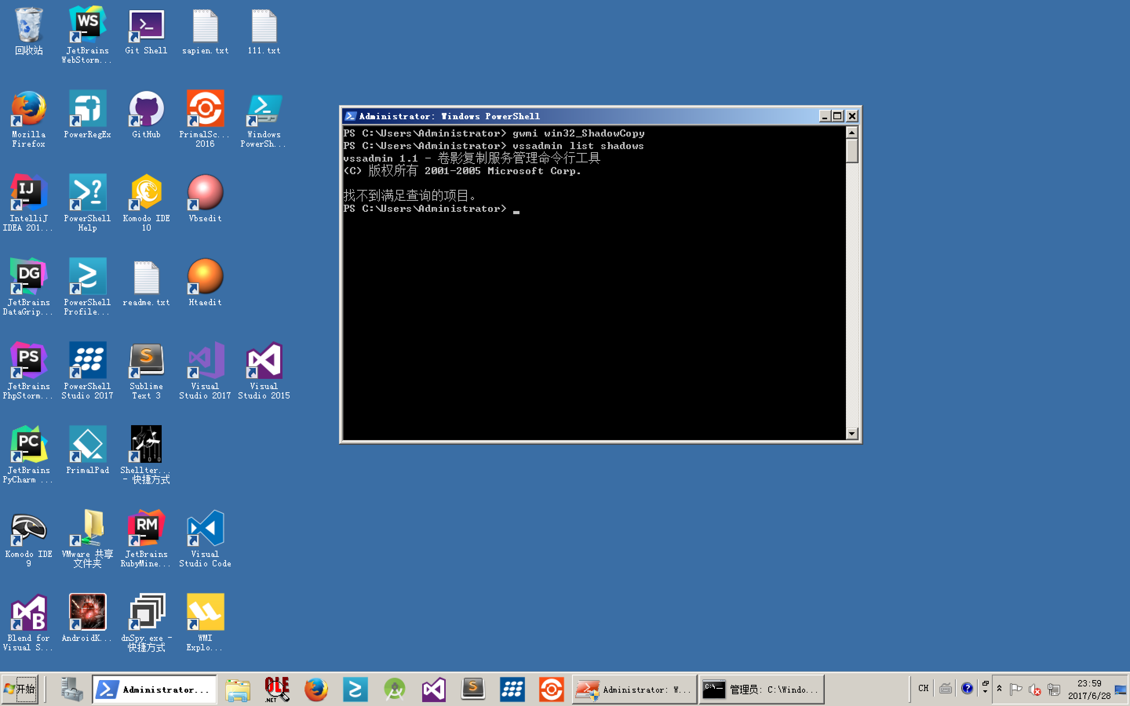Image resolution: width=1130 pixels, height=706 pixels.
Task: Open PowerShell window system menu icon
Action: (350, 116)
